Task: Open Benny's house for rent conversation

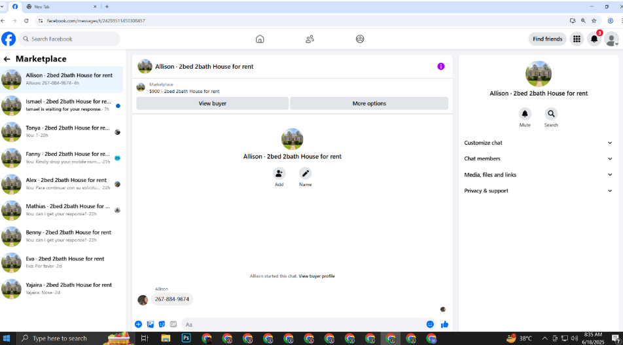Action: click(x=62, y=237)
